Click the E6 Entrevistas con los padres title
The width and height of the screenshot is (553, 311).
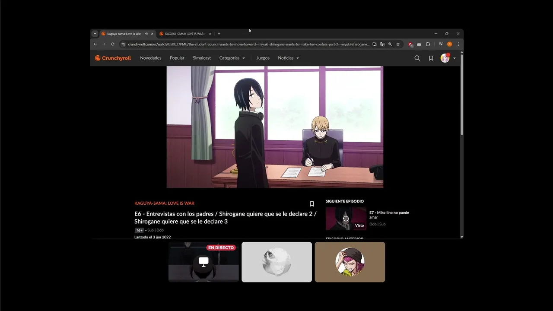click(226, 218)
